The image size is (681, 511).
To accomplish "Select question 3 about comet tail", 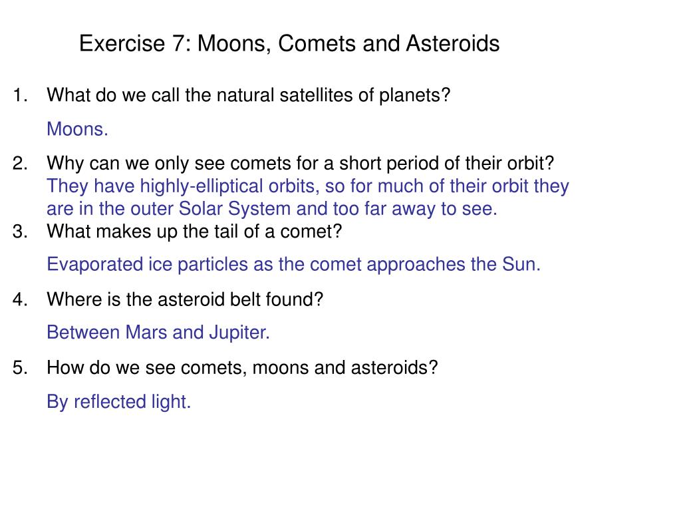I will [194, 231].
